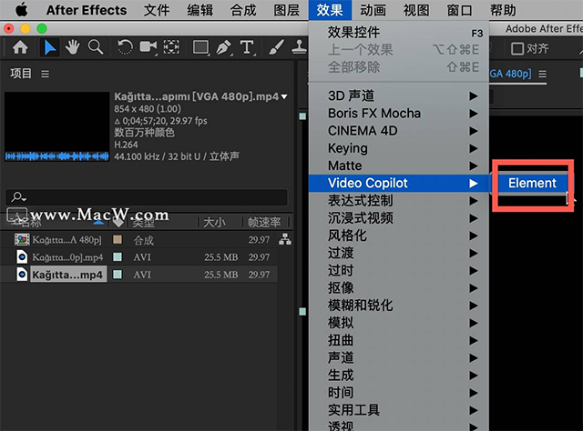583x431 pixels.
Task: Open the 视图 menu
Action: [416, 10]
